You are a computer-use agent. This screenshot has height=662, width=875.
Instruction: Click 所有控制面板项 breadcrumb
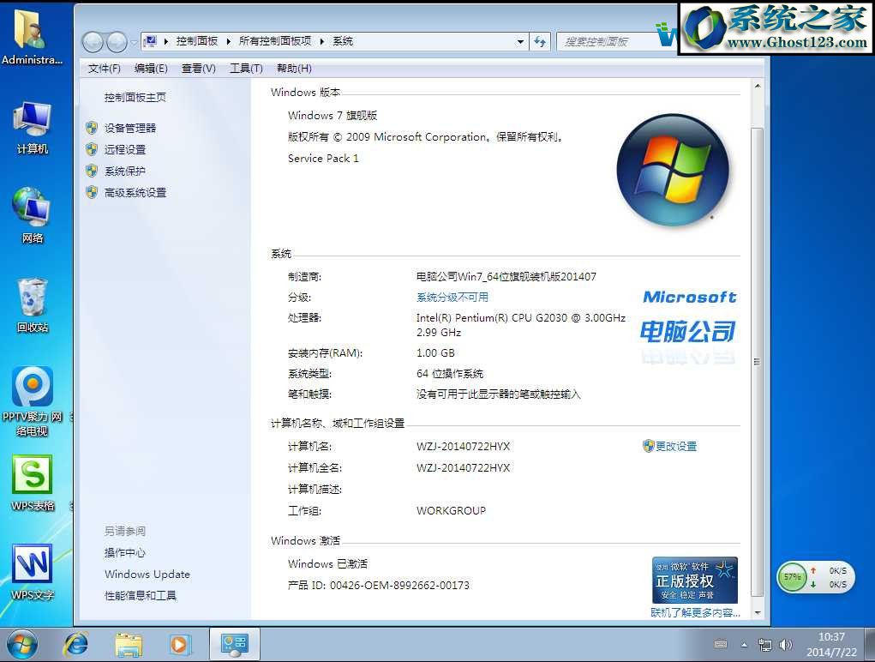tap(275, 41)
